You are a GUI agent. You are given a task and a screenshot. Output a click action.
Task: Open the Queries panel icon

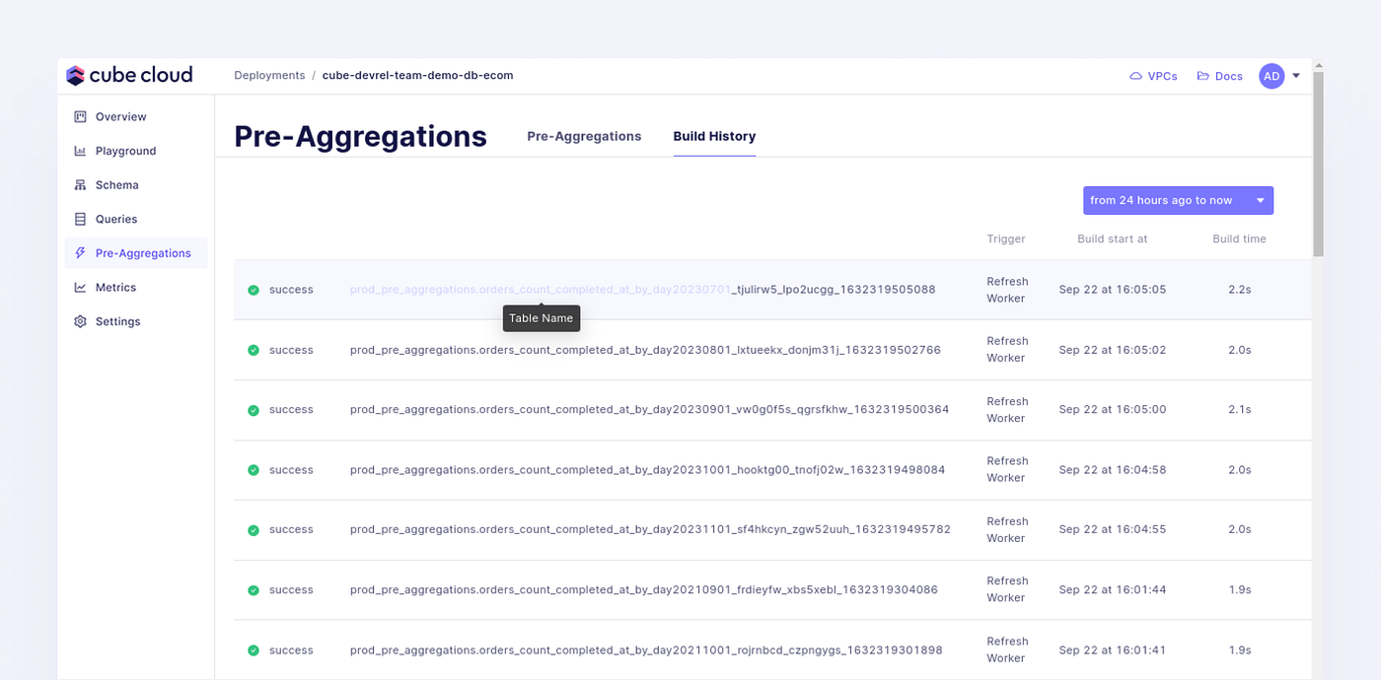coord(79,218)
